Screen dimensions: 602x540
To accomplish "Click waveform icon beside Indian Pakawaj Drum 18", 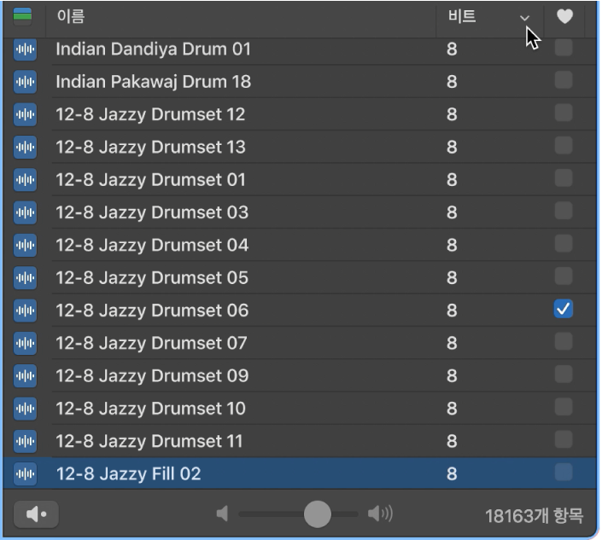I will 26,82.
